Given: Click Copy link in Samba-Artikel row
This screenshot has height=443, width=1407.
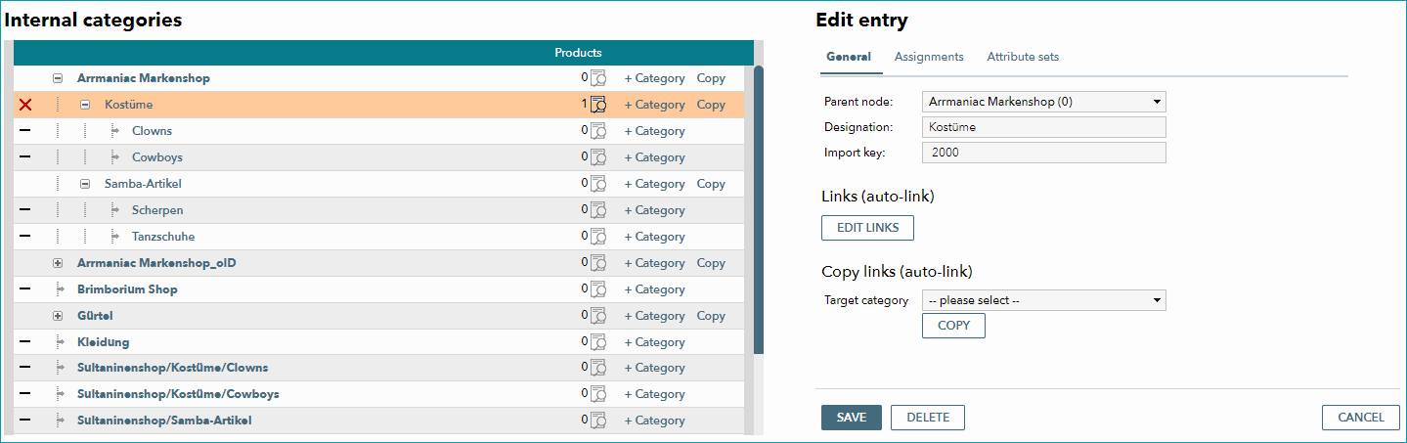Looking at the screenshot, I should (711, 184).
